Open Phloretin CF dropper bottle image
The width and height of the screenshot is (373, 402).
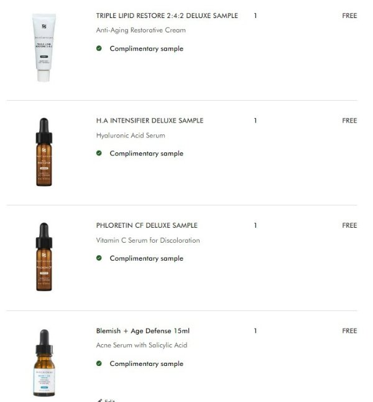click(x=44, y=257)
